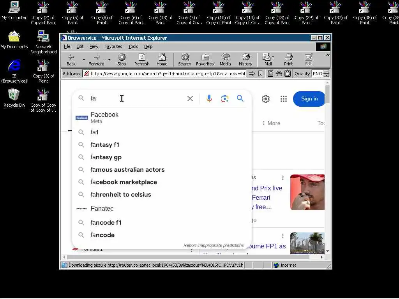
Task: Click the Sign in button
Action: pyautogui.click(x=309, y=98)
